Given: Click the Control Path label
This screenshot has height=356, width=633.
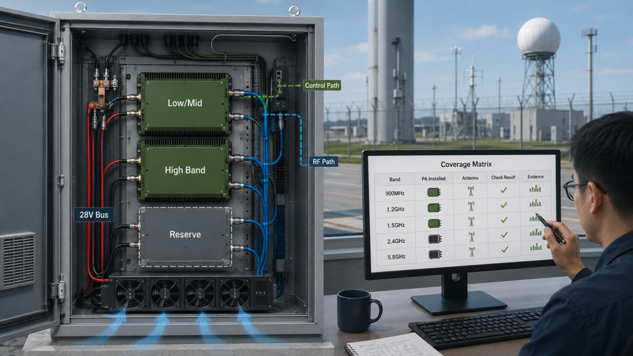Looking at the screenshot, I should point(321,85).
